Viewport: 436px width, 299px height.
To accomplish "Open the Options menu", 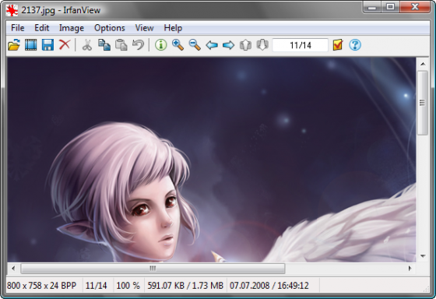I will click(110, 28).
